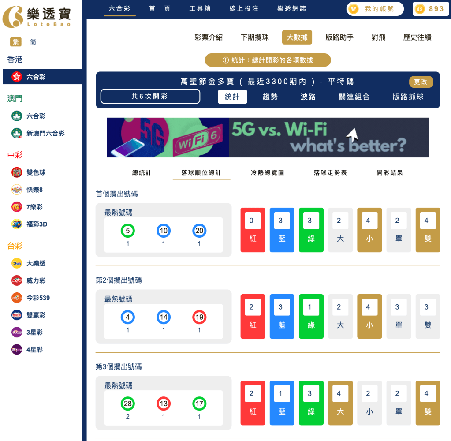Viewport: 451px width, 441px height.
Task: Click the 5G vs Wi-Fi banner ad
Action: pyautogui.click(x=268, y=137)
